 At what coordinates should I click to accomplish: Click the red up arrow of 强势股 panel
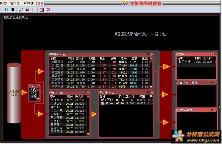152,54
